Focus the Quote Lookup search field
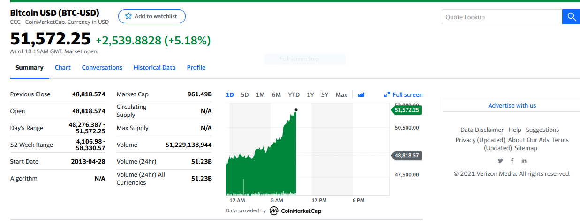Viewport: 580px width, 224px height. pos(502,17)
